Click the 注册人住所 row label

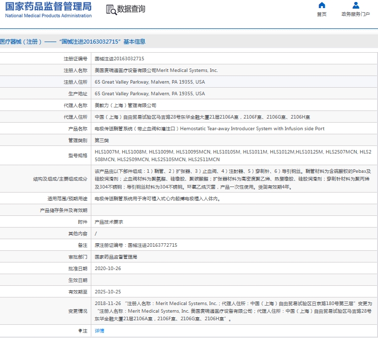click(76, 82)
